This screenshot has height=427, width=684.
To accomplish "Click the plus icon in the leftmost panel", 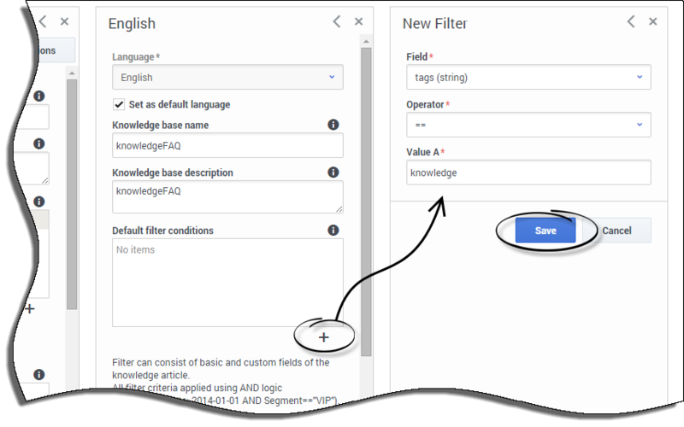I will pyautogui.click(x=30, y=309).
